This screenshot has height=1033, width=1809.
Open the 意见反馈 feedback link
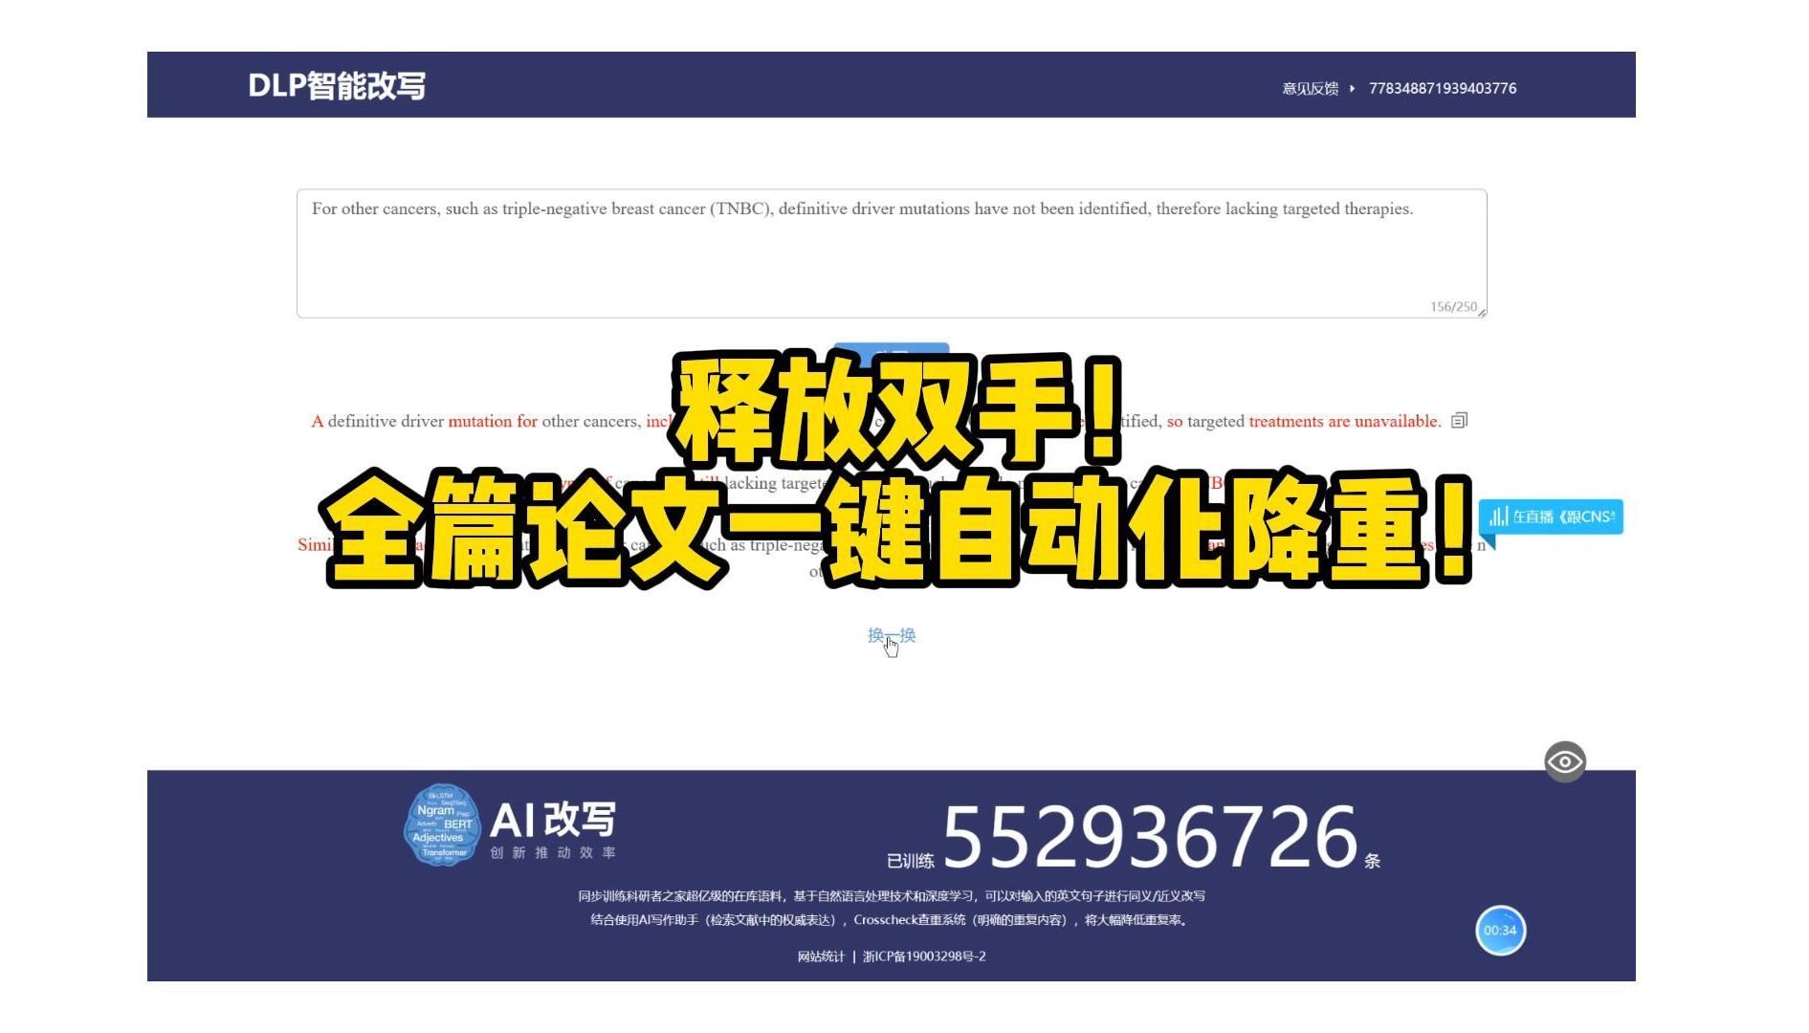(x=1310, y=88)
